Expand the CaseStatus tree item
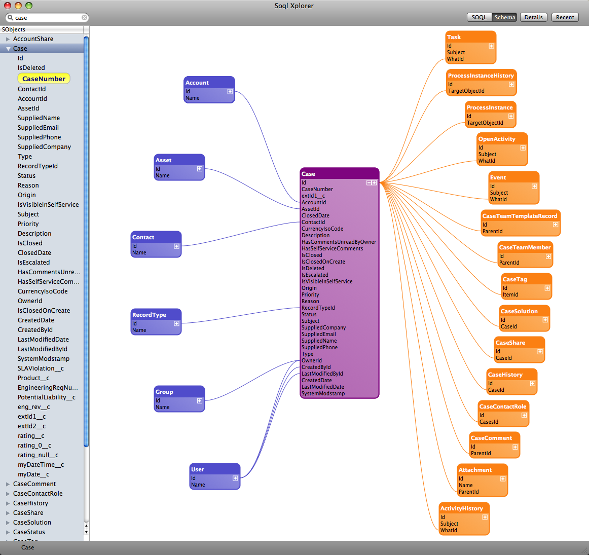Screen dimensions: 589x555 (8, 532)
